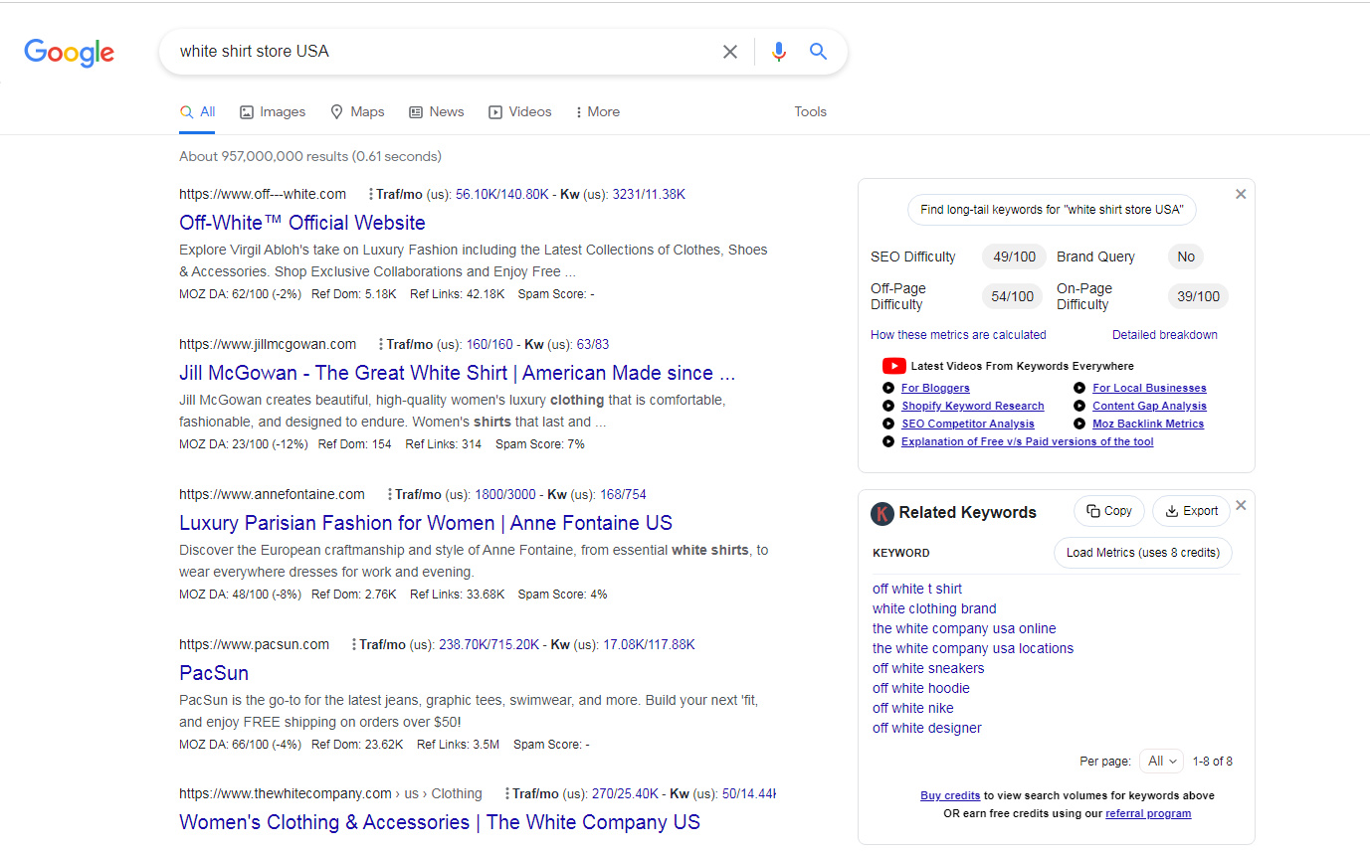This screenshot has height=853, width=1370.
Task: Click the Keywords Everywhere K logo
Action: [881, 513]
